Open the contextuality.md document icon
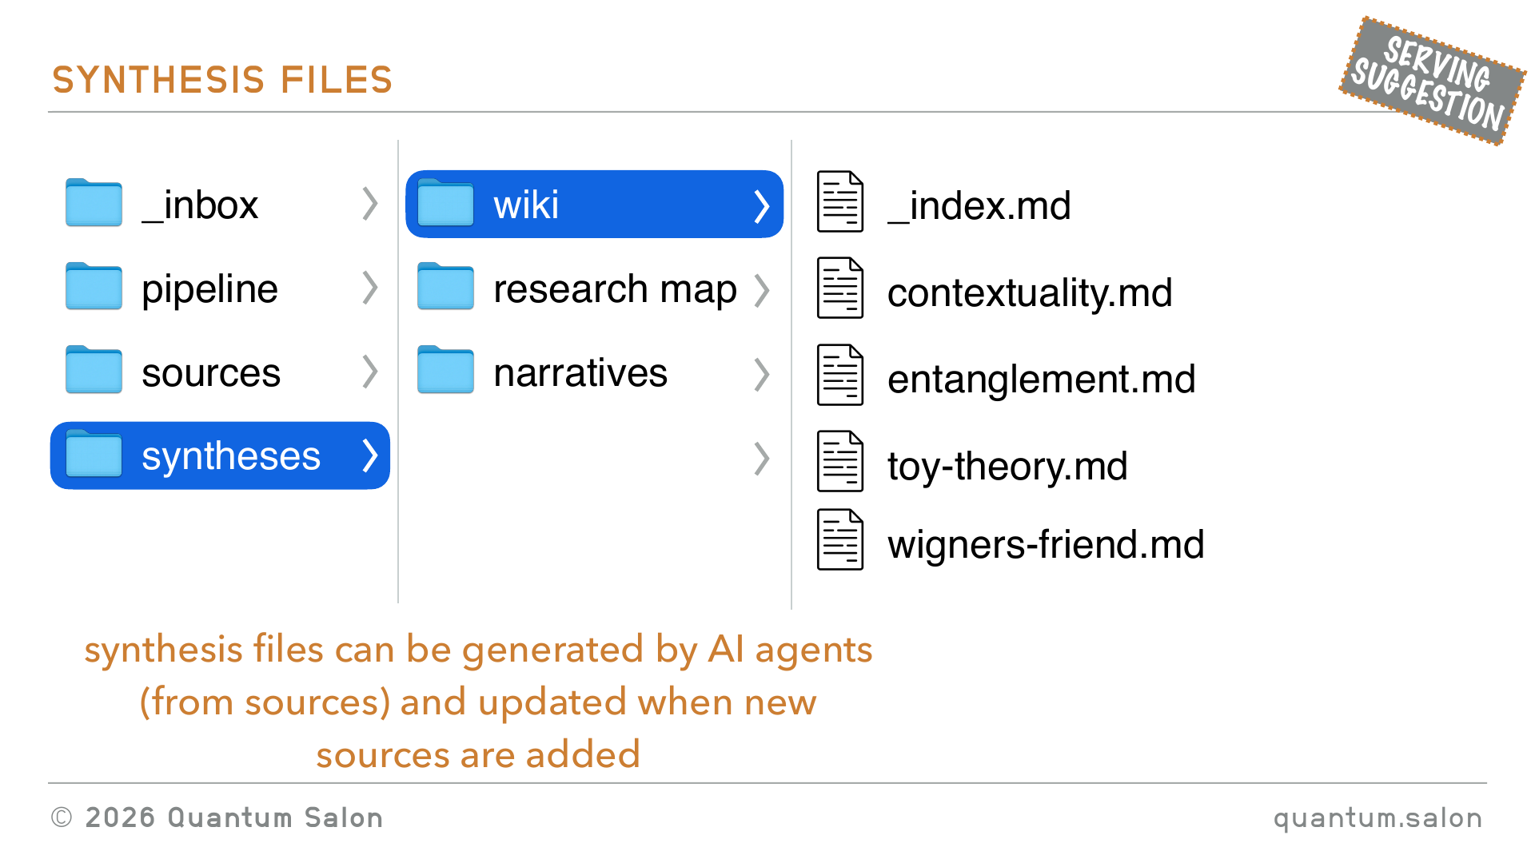Image resolution: width=1535 pixels, height=863 pixels. (840, 288)
